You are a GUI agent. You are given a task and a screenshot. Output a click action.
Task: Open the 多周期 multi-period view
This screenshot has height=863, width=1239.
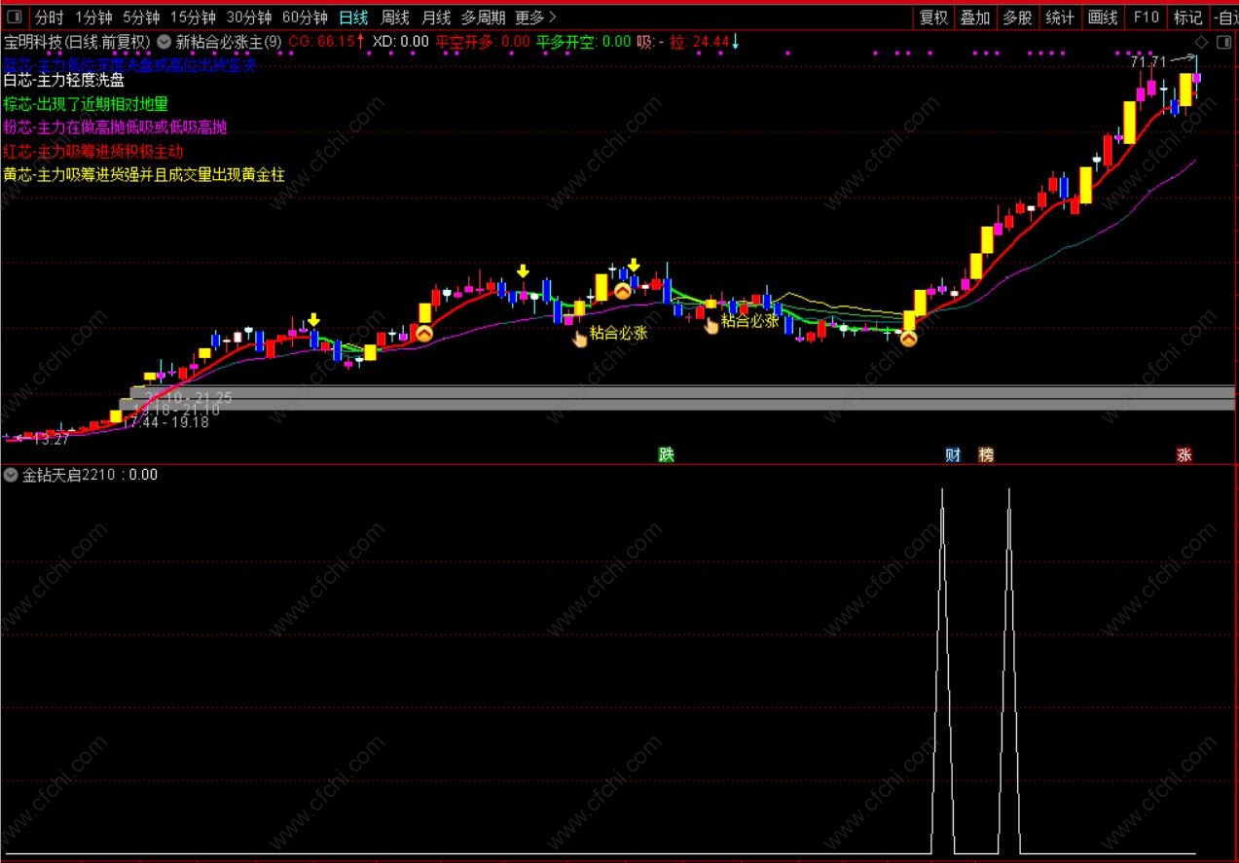coord(483,17)
